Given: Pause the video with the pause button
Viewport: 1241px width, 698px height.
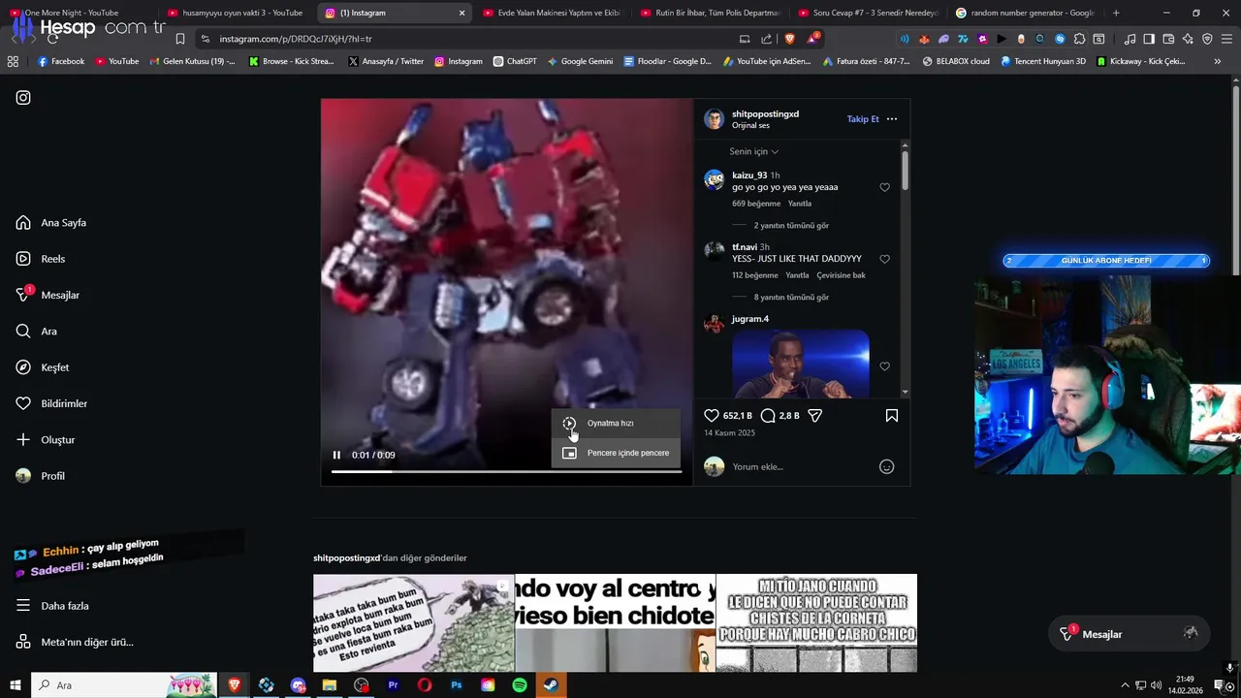Looking at the screenshot, I should (x=336, y=455).
